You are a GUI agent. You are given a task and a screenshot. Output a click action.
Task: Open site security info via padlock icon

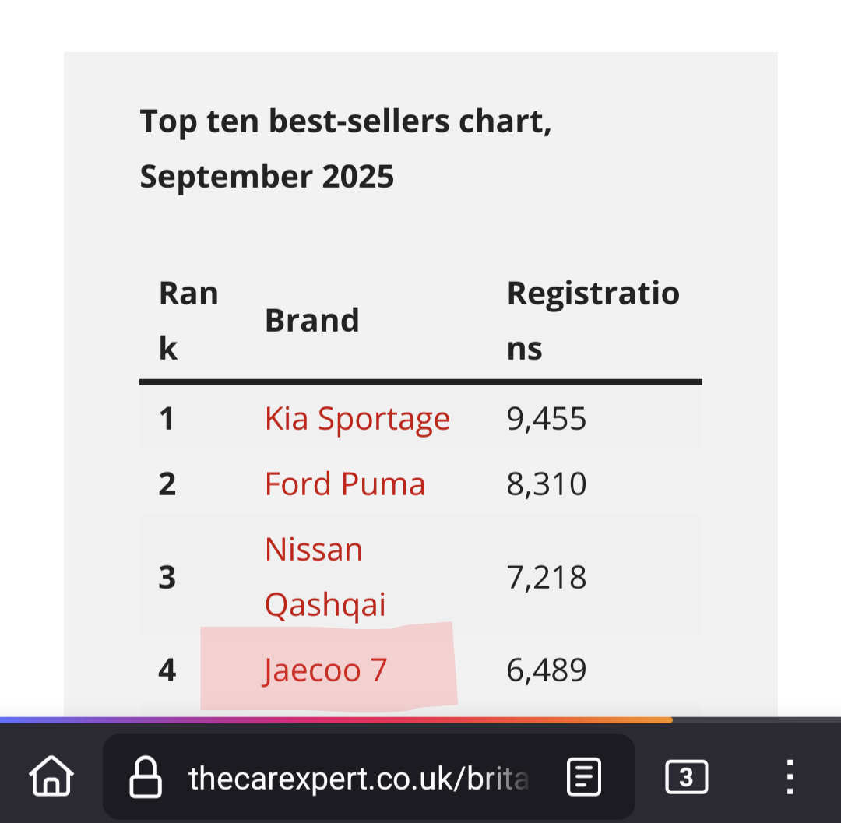pos(146,777)
